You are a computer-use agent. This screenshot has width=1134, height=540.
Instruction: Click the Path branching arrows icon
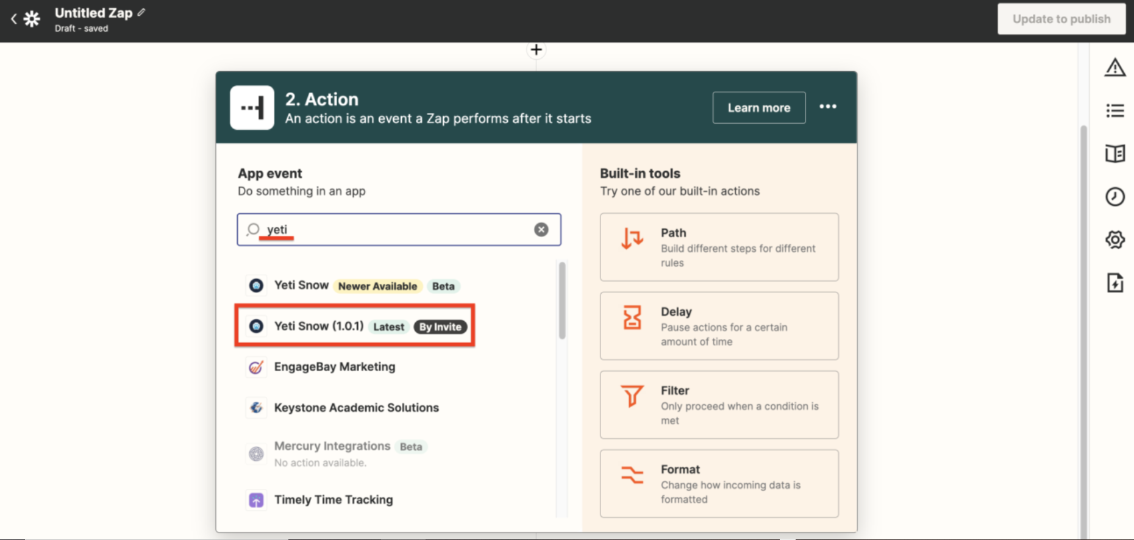tap(632, 238)
